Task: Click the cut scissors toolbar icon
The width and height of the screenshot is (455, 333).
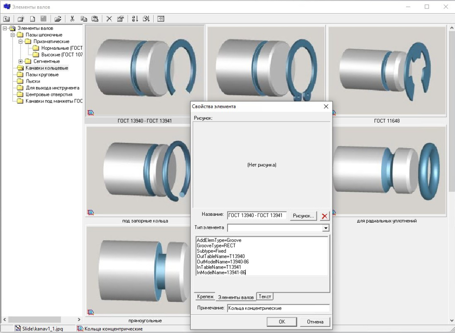Action: (72, 19)
